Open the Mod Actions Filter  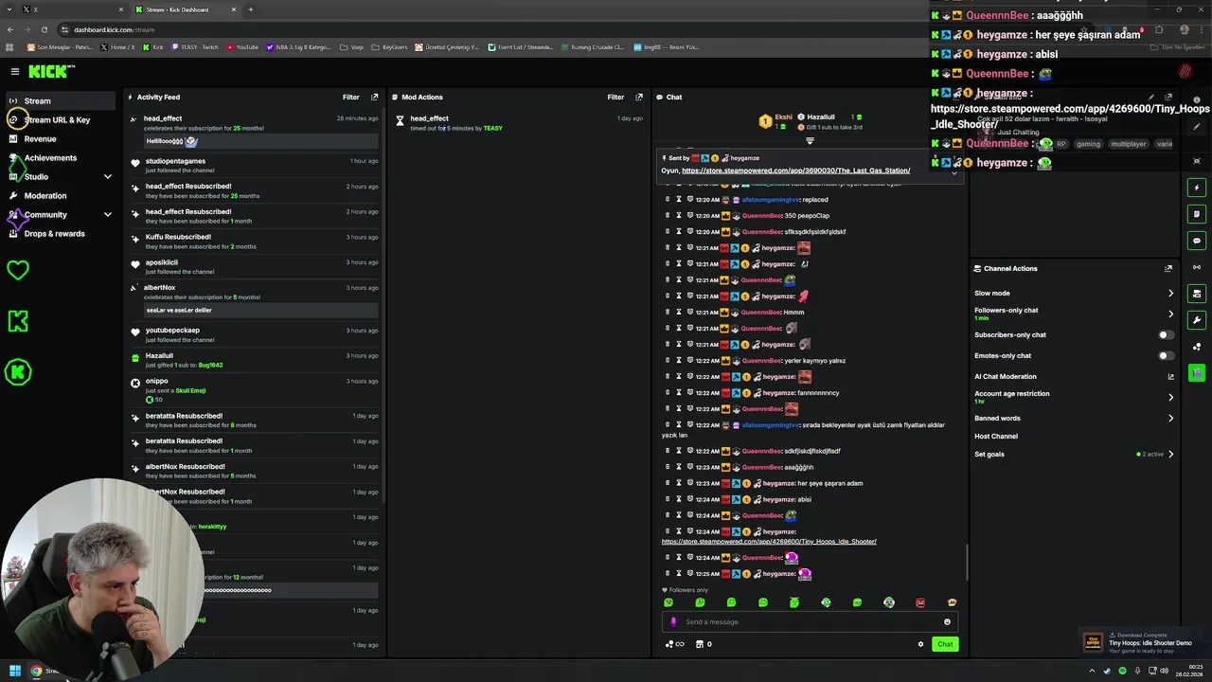[615, 97]
